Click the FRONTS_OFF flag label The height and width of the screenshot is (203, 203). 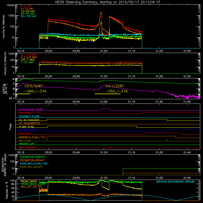(x=27, y=144)
